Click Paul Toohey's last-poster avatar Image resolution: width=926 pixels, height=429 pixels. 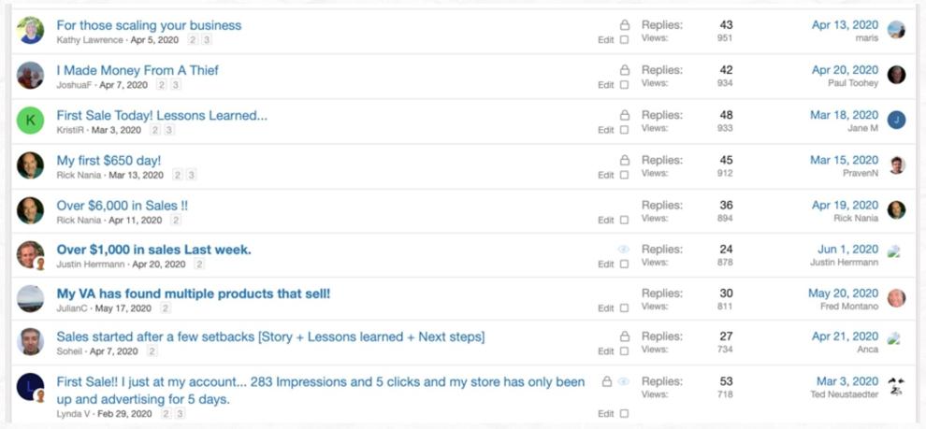click(x=896, y=75)
